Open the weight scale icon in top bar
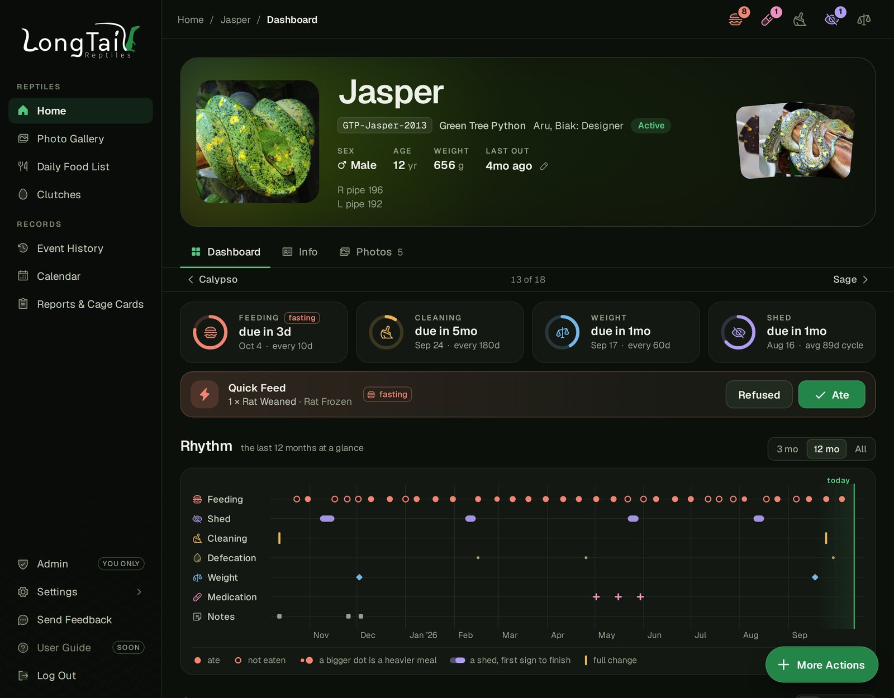Image resolution: width=894 pixels, height=698 pixels. tap(864, 20)
